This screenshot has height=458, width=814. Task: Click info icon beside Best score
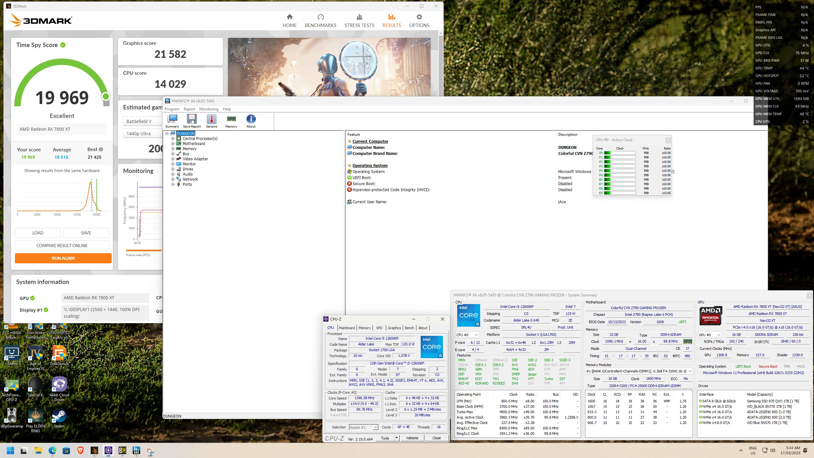(101, 149)
